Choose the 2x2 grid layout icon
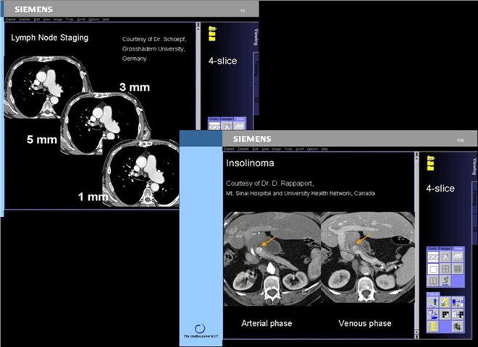 coord(445,269)
